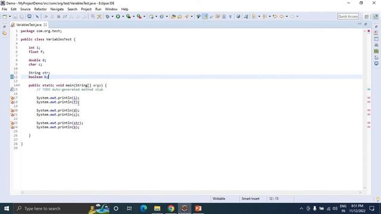Open the Package Explorer sidebar icon
This screenshot has width=381, height=214.
(5, 33)
